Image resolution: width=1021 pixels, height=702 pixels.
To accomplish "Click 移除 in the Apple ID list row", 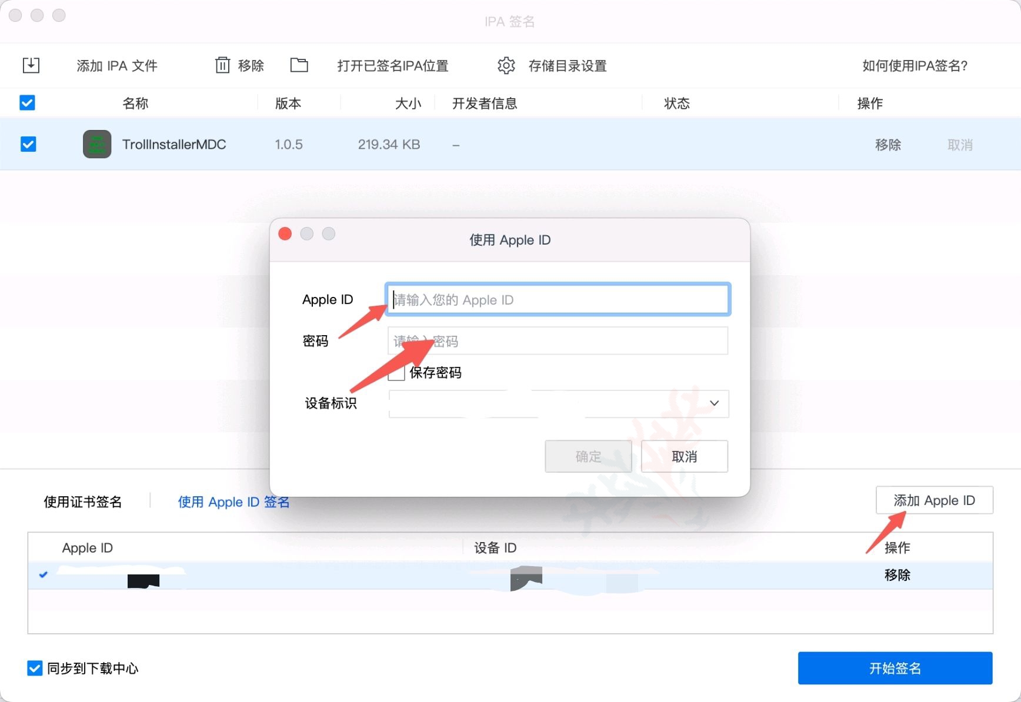I will [x=897, y=575].
